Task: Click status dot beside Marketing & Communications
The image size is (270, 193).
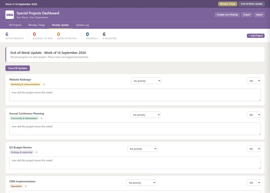Action: 44,84
